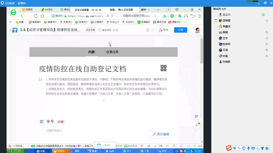Viewport: 273px width, 153px height.
Task: Reload the page with the refresh icon
Action: click(35, 16)
